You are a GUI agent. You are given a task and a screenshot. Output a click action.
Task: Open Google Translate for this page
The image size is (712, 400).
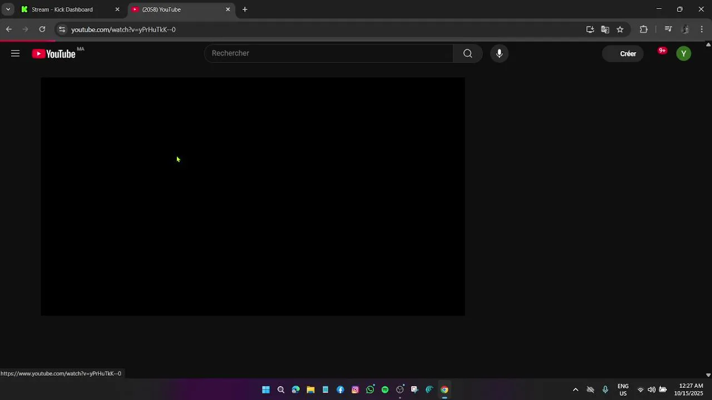click(605, 29)
